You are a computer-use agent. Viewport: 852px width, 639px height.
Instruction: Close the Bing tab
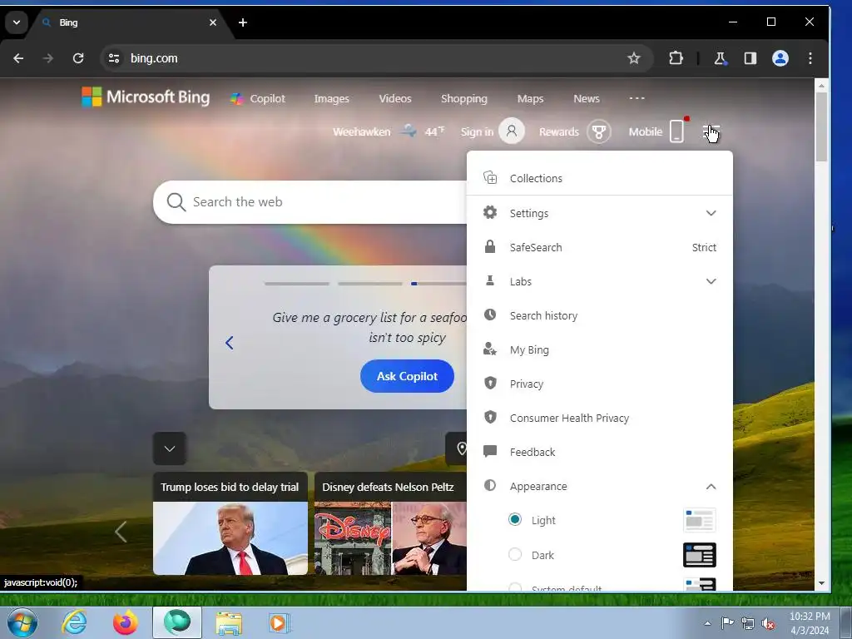click(213, 22)
